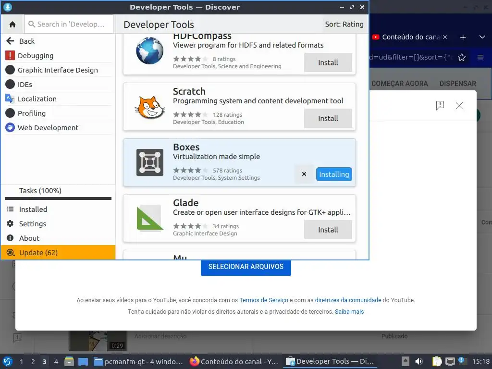
Task: Open new Firefox tab with plus
Action: (x=463, y=37)
